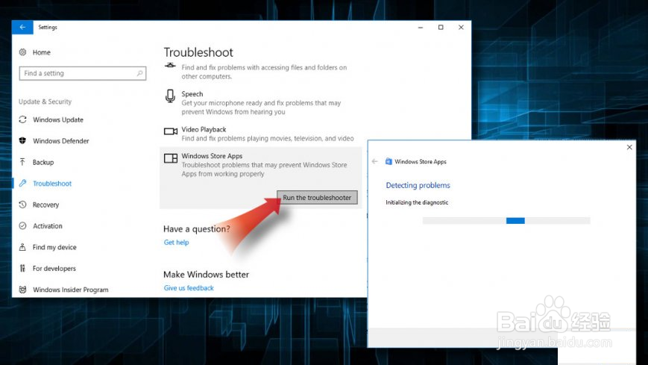
Task: Minimize the Settings window
Action: [x=421, y=28]
